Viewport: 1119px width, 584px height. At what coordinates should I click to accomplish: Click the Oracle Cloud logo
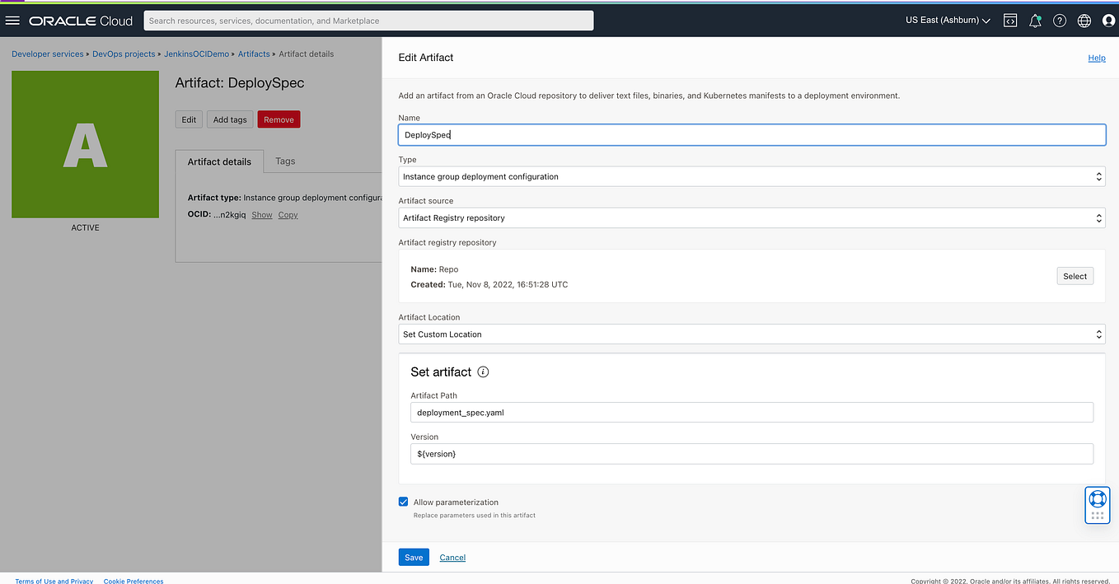pyautogui.click(x=79, y=21)
